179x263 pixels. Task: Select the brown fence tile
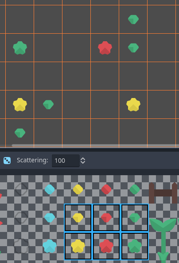163,193
